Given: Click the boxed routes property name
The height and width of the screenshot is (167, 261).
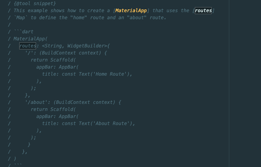Looking at the screenshot, I should pyautogui.click(x=28, y=46).
